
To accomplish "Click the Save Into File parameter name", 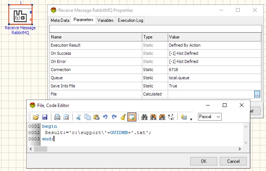I will tap(63, 86).
